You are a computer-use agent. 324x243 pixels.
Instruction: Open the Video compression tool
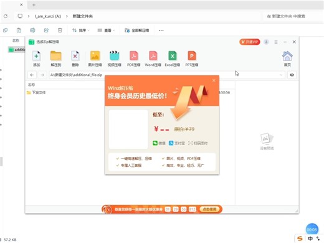pos(114,59)
